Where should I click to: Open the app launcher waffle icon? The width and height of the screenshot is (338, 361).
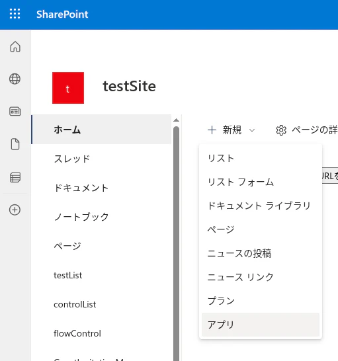[x=15, y=14]
